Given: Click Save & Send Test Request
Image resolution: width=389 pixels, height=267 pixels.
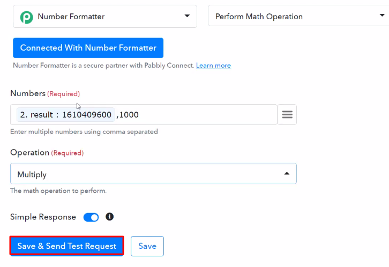Looking at the screenshot, I should coord(67,246).
